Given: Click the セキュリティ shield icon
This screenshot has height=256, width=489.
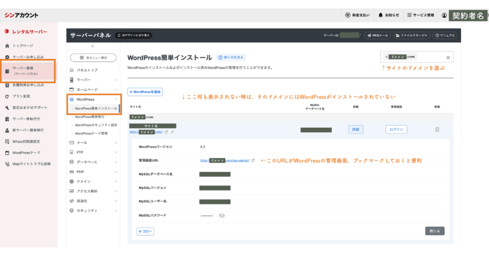Looking at the screenshot, I should pyautogui.click(x=72, y=211).
